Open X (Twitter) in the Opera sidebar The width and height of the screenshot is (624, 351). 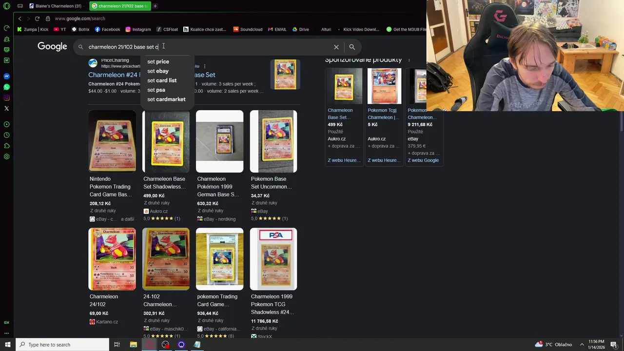click(x=6, y=108)
